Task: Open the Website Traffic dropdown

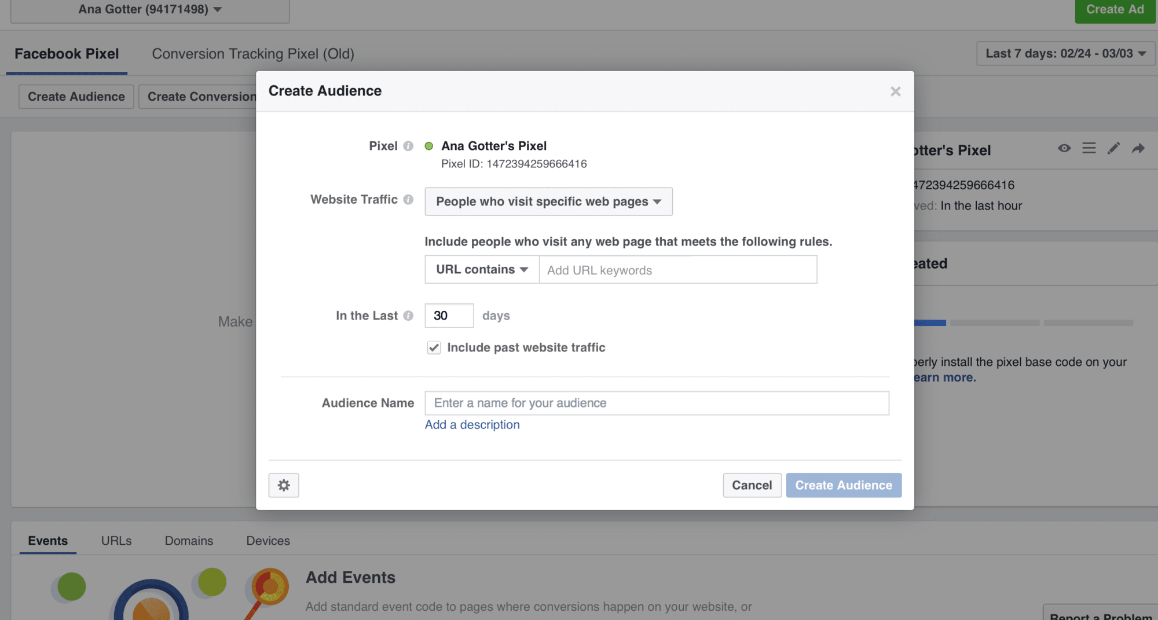Action: coord(548,201)
